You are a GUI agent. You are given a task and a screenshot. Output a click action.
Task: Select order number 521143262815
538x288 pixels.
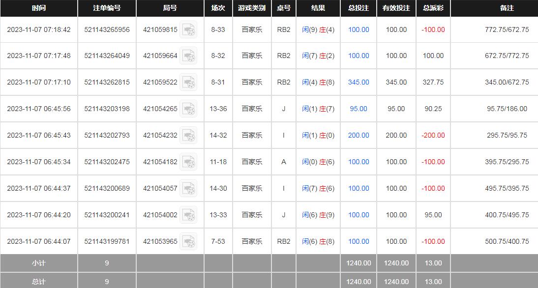pyautogui.click(x=107, y=82)
